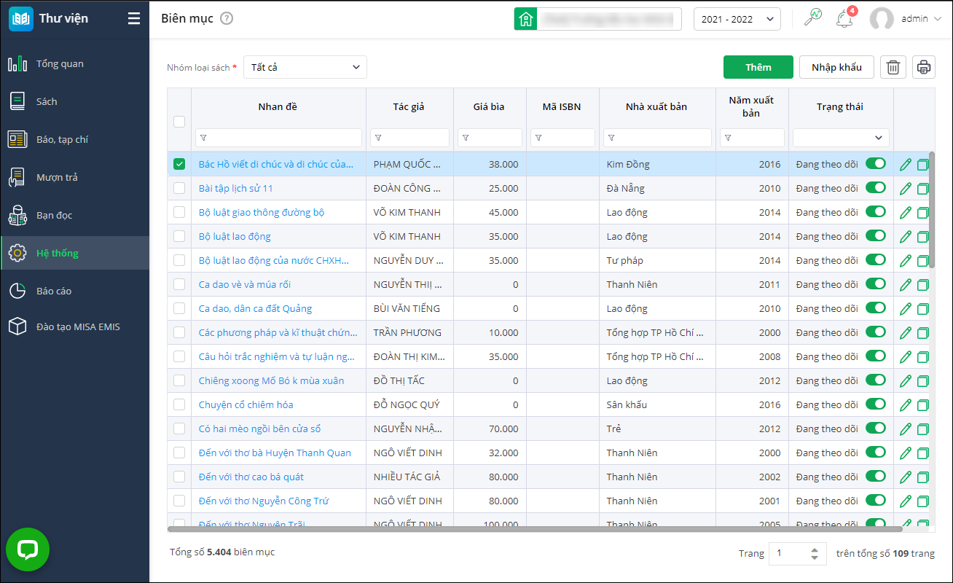
Task: Click the pencil edit icon for Bài tập lịch sử 11
Action: point(906,188)
